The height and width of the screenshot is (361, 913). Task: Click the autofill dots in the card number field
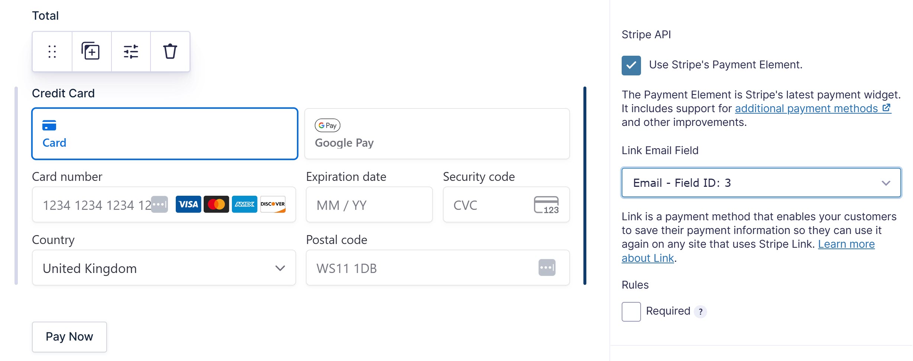coord(159,204)
